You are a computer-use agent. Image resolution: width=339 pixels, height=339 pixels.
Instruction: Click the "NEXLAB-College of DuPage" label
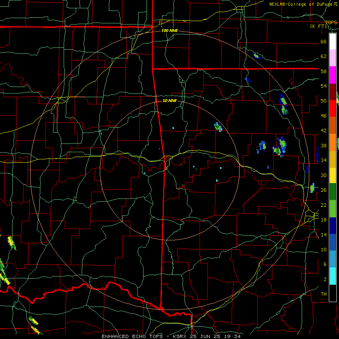click(301, 4)
